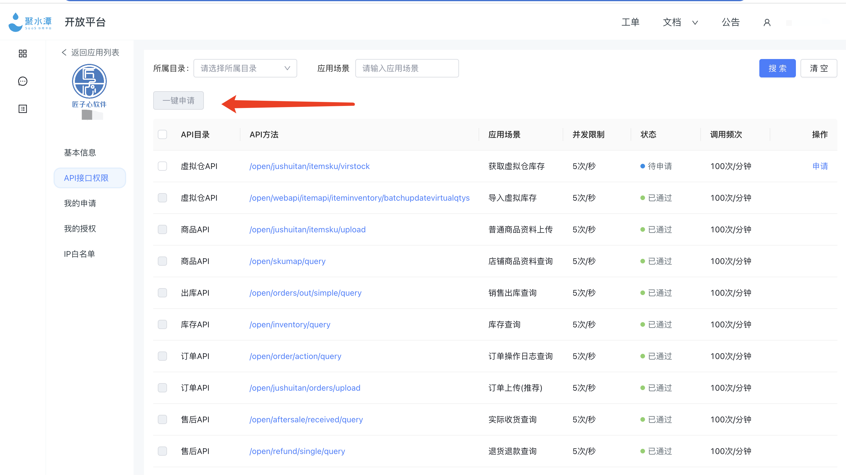Select the checkbox for /open/inventory/query row

tap(162, 325)
